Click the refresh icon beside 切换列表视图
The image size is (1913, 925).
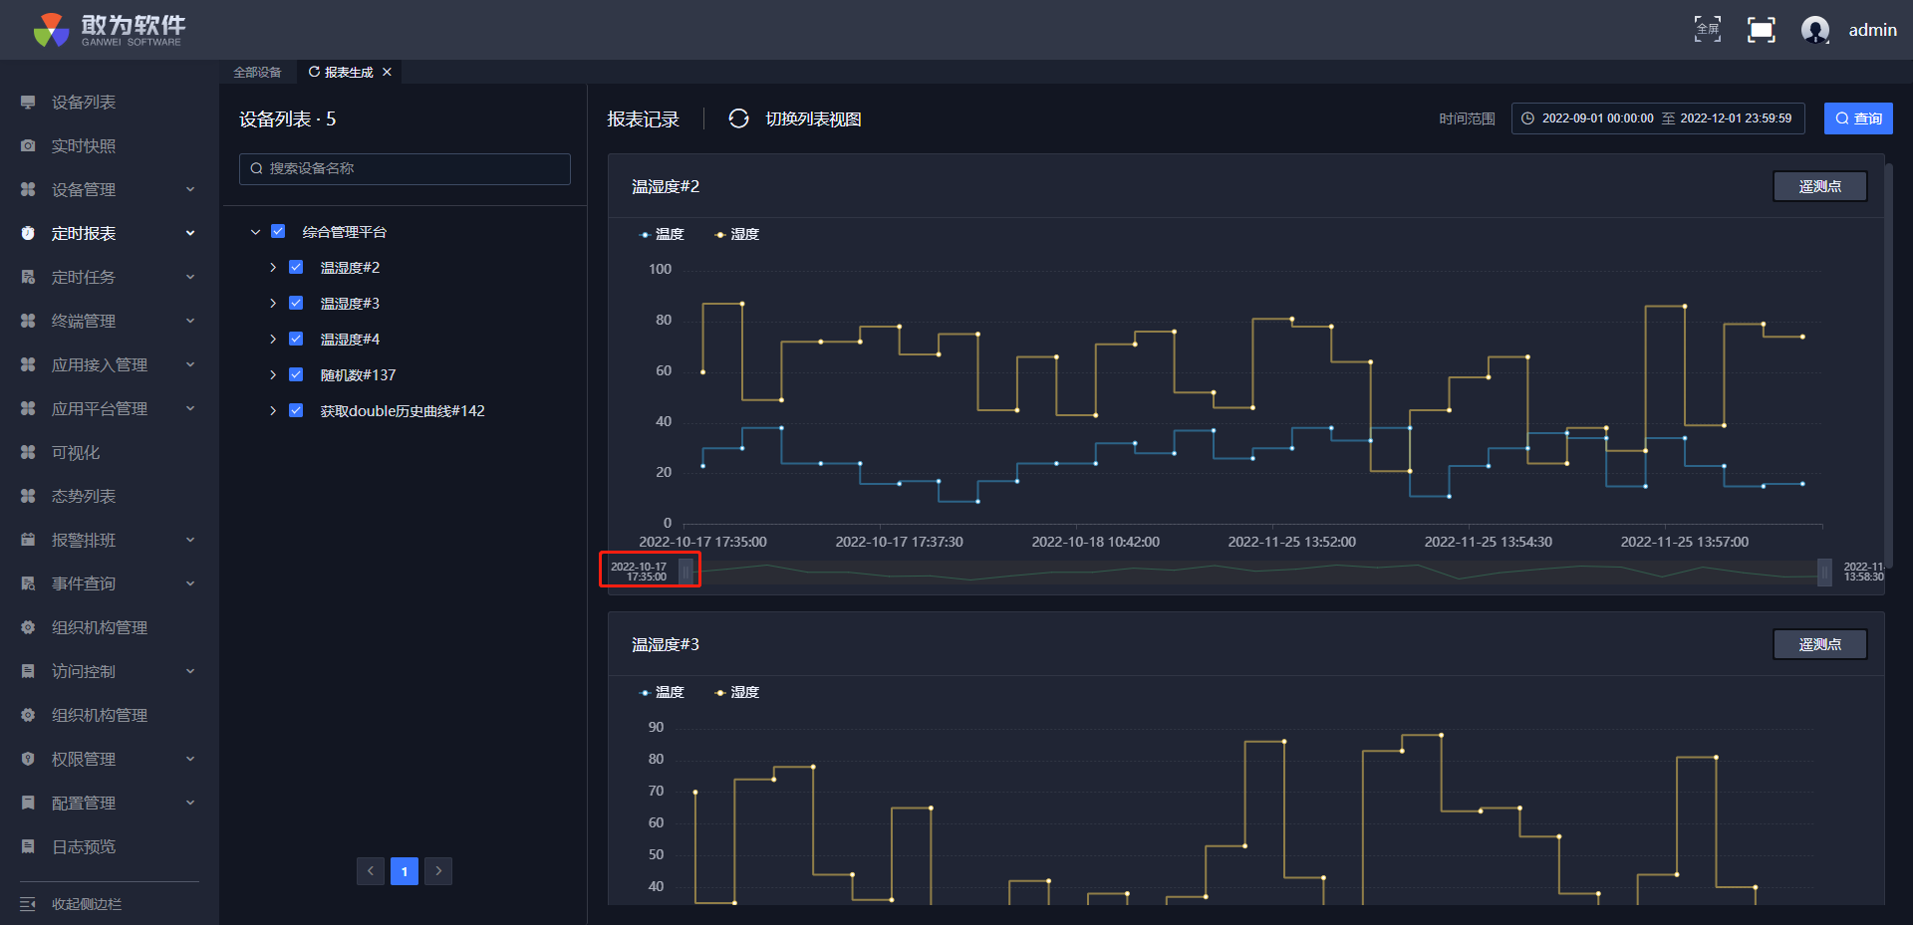click(x=738, y=118)
